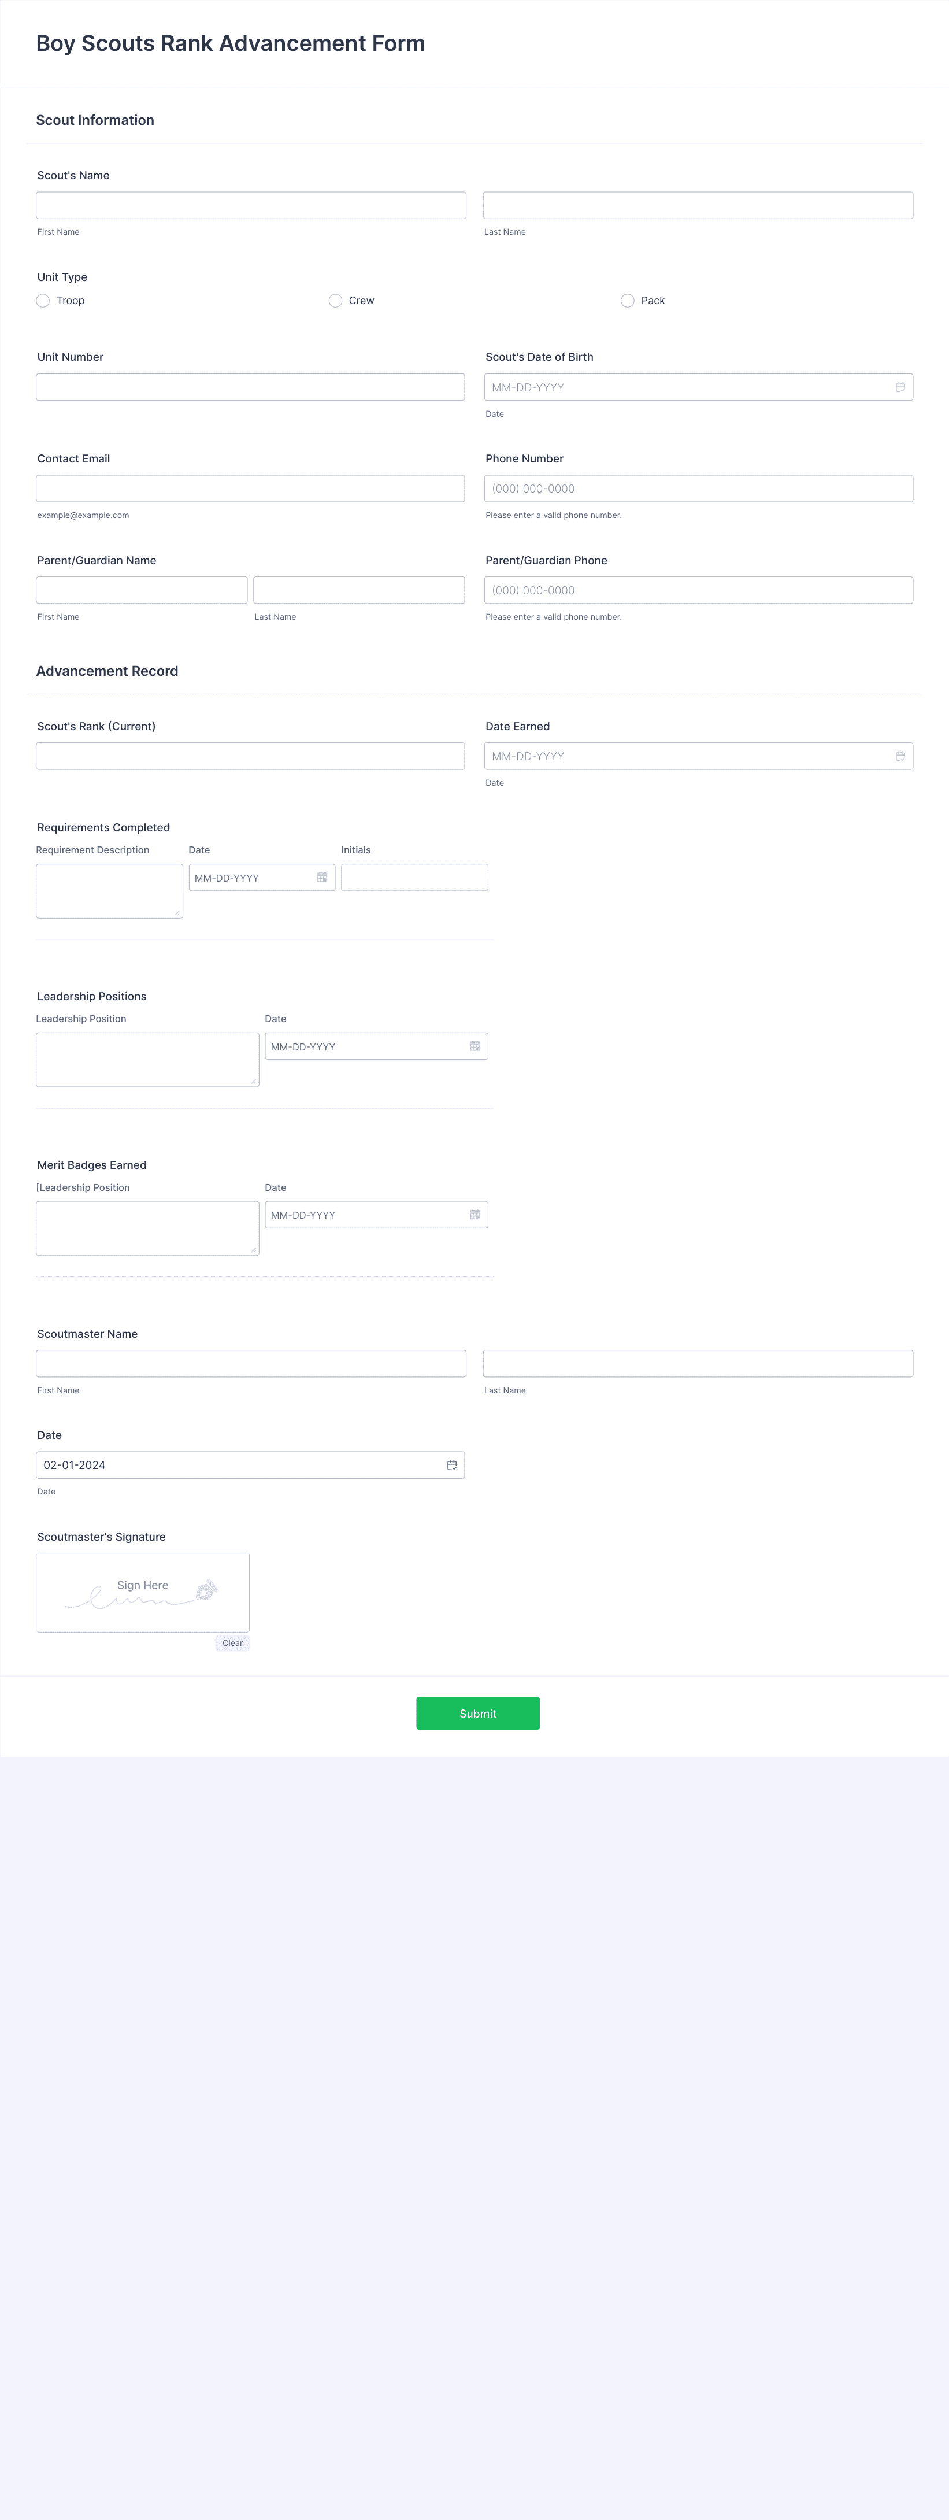Click calendar icon in Merit Badges Earned date

tap(475, 1215)
